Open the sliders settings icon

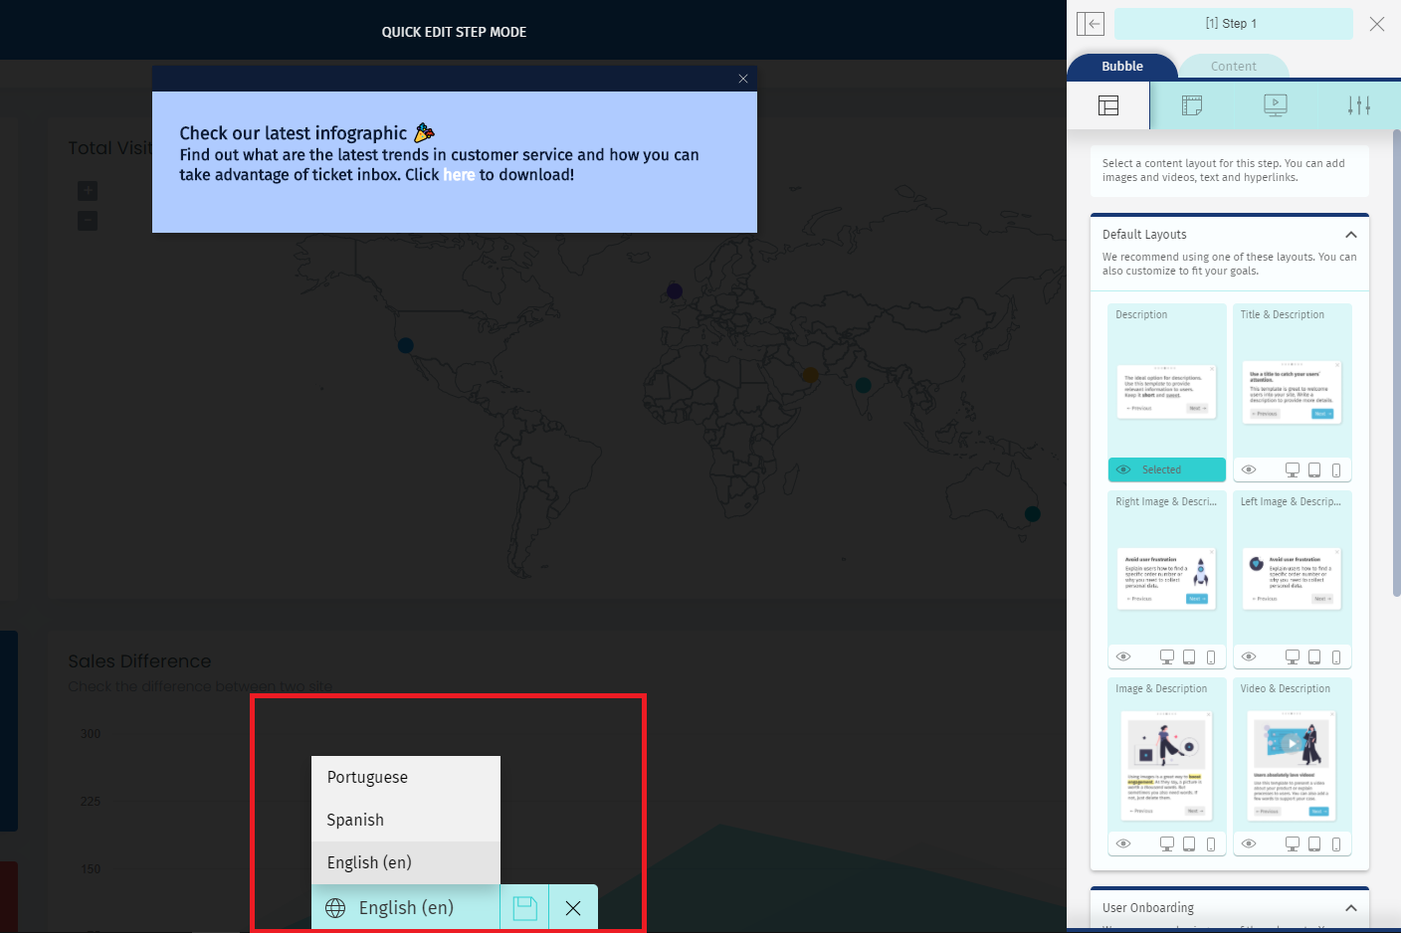[x=1358, y=105]
